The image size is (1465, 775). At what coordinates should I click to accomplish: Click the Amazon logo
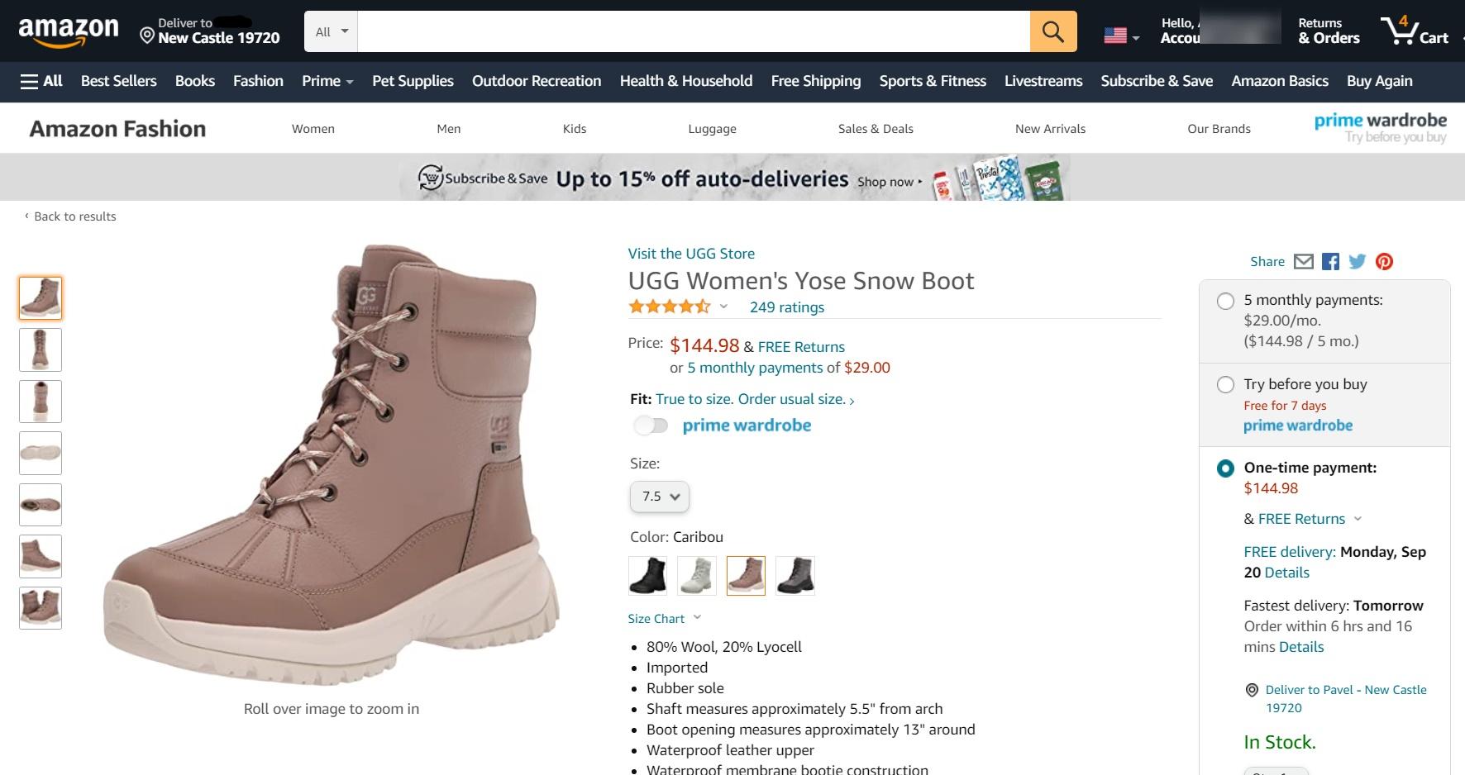coord(69,31)
